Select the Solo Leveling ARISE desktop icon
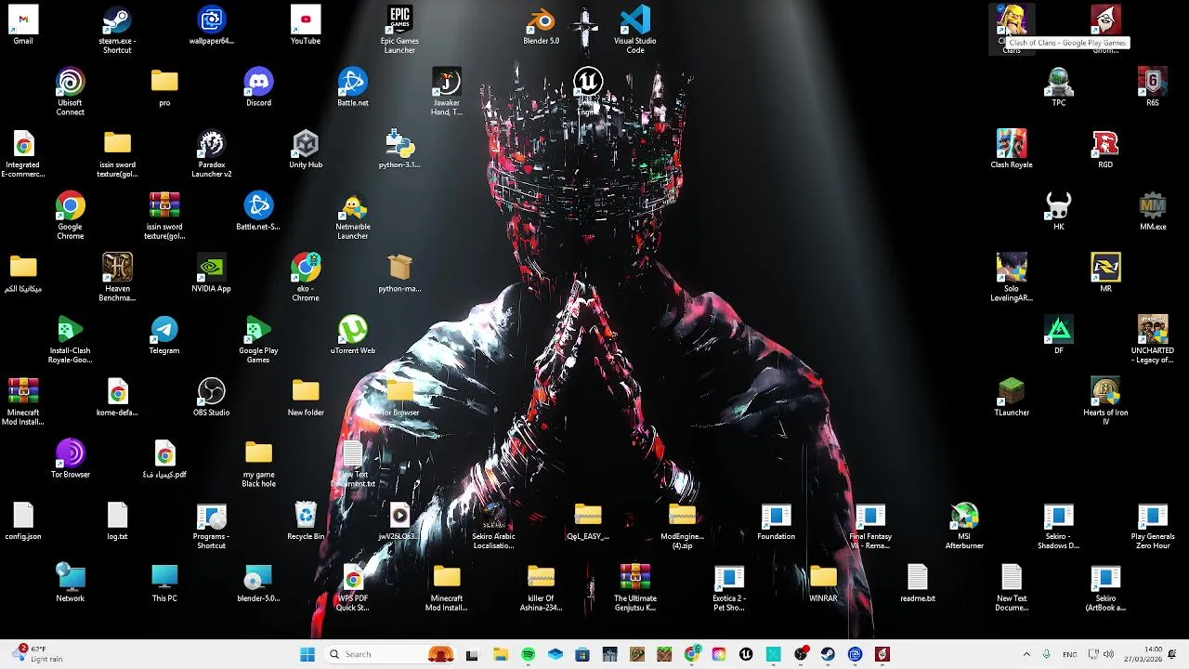1189x669 pixels. point(1012,279)
